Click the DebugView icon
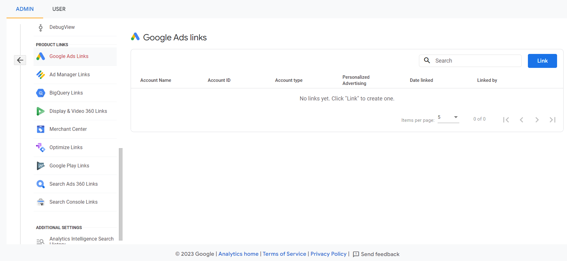The height and width of the screenshot is (261, 567). pos(41,28)
